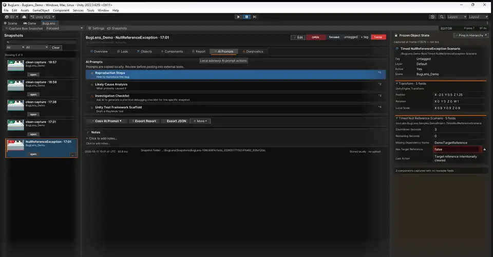
Task: Click the 1 error badge
Action: pos(378,37)
